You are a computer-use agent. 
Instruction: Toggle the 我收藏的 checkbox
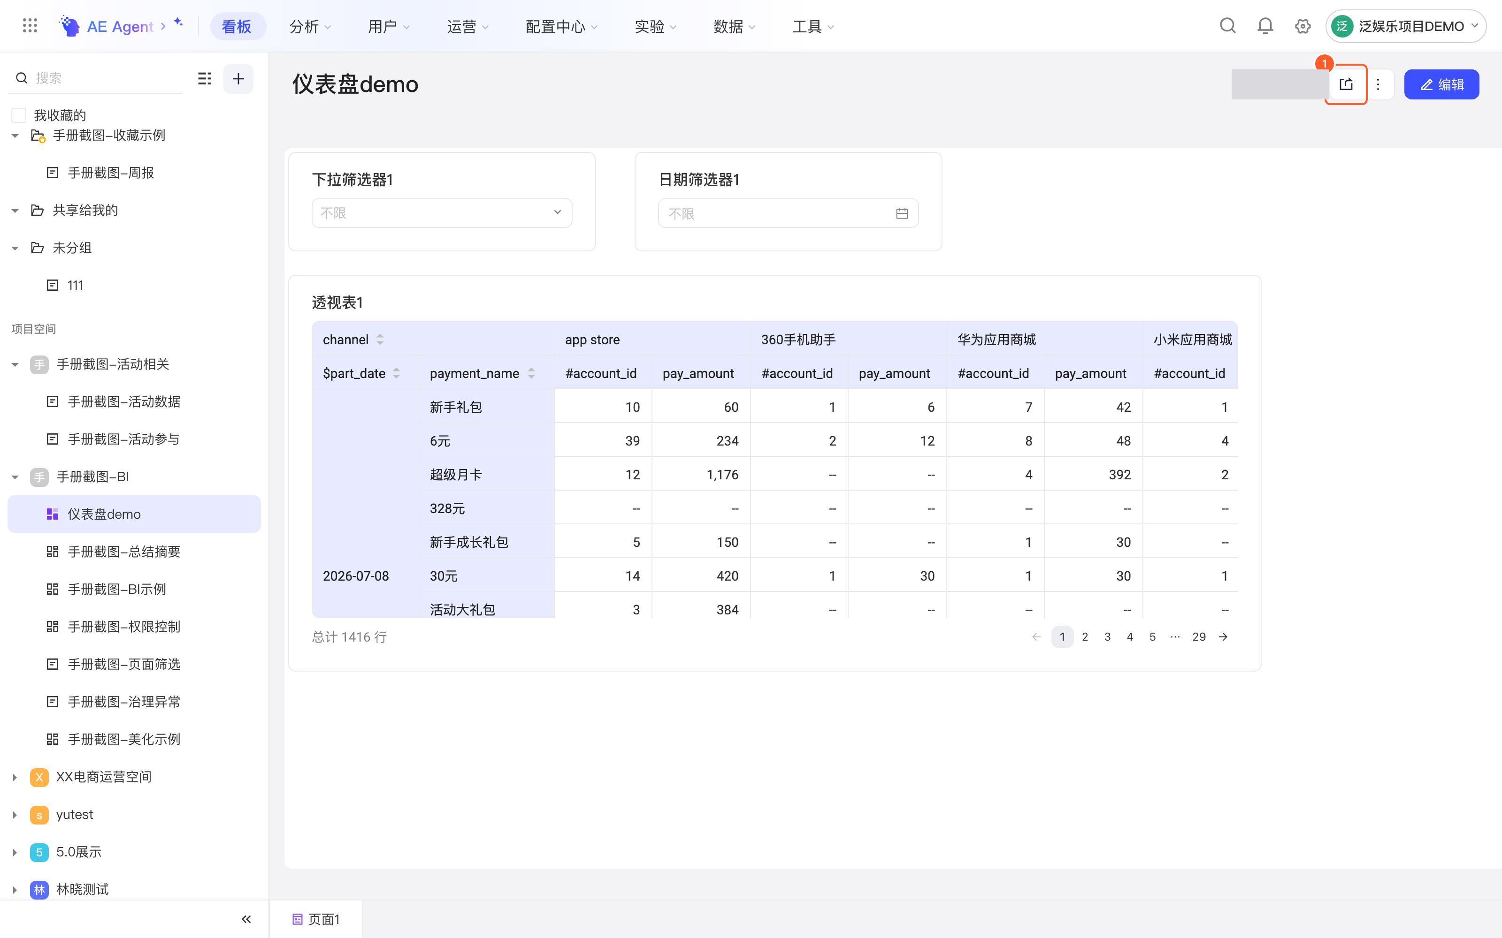pyautogui.click(x=19, y=115)
